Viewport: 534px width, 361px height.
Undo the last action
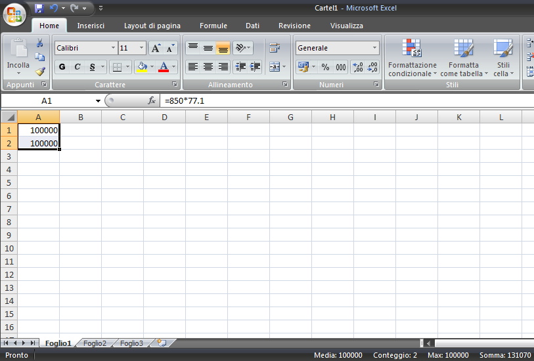(53, 8)
